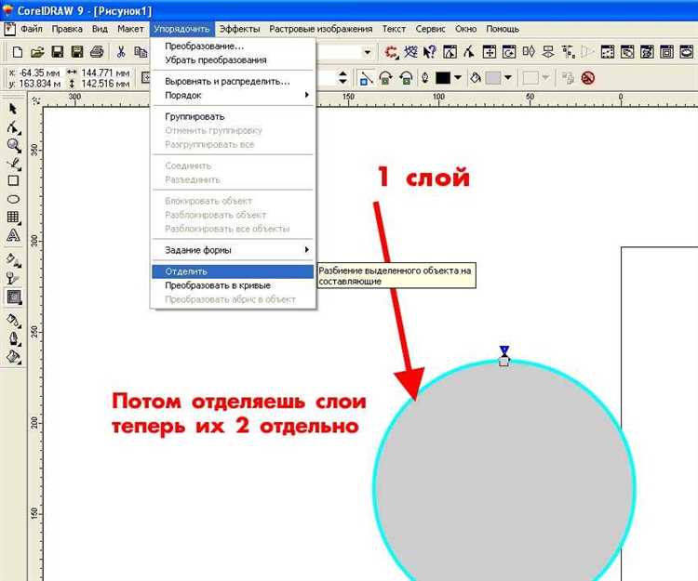This screenshot has height=581, width=698.
Task: Select the Shape node-editing tool
Action: [x=13, y=127]
